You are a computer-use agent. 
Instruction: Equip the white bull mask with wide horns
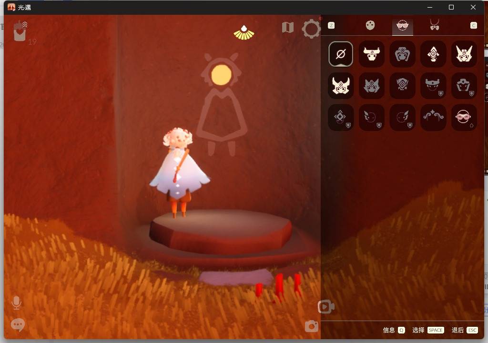point(372,54)
